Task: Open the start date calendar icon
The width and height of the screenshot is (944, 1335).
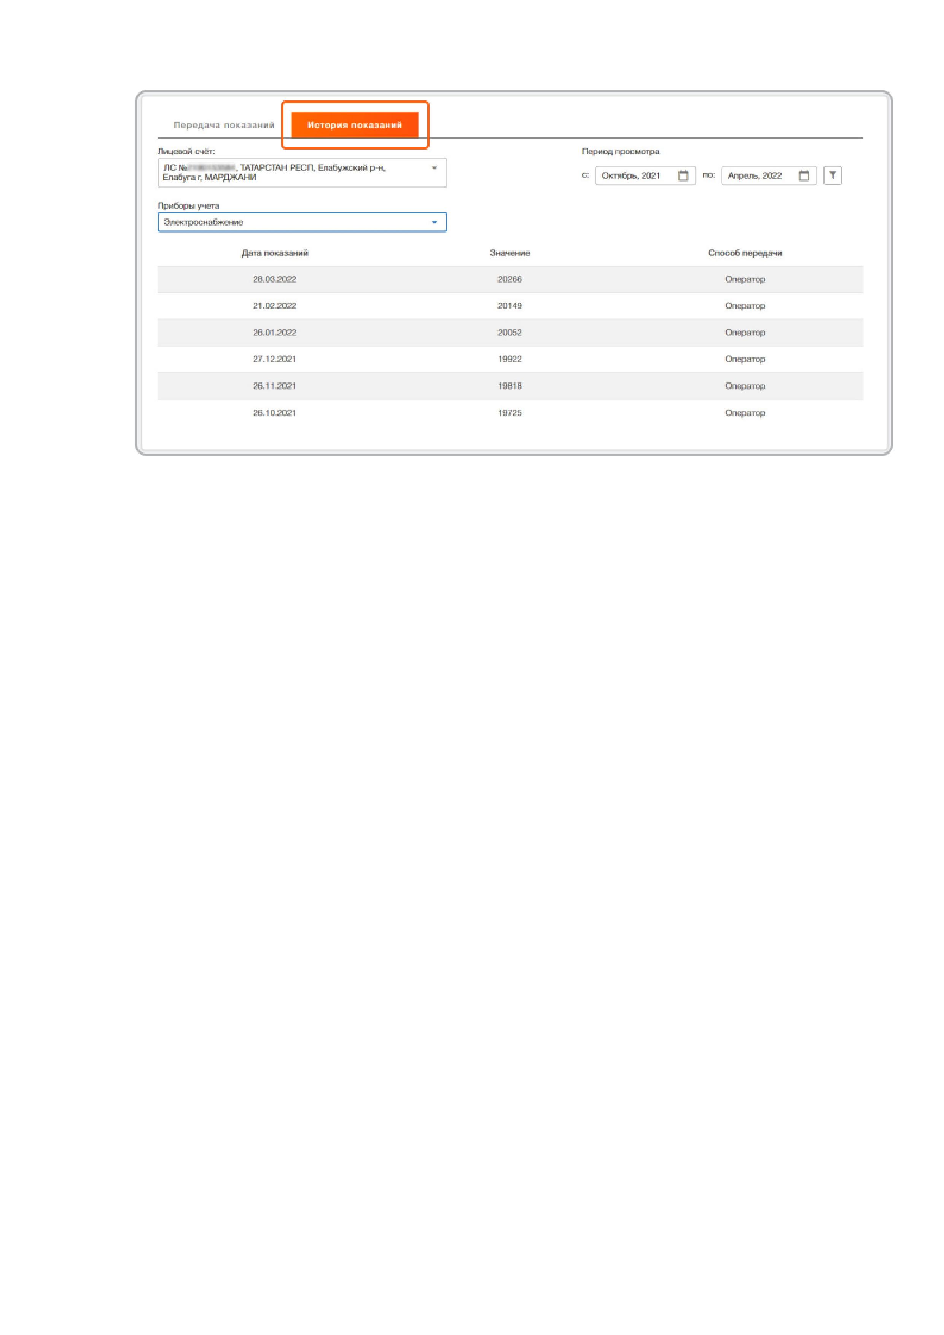Action: 683,175
